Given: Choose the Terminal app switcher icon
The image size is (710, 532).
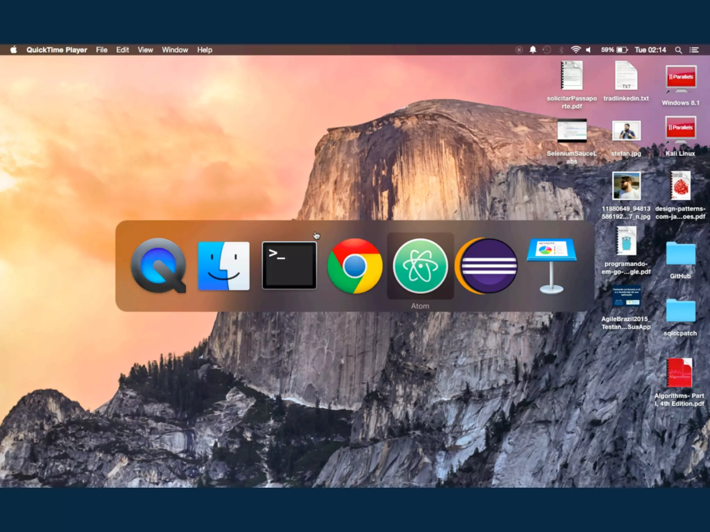Looking at the screenshot, I should tap(289, 266).
